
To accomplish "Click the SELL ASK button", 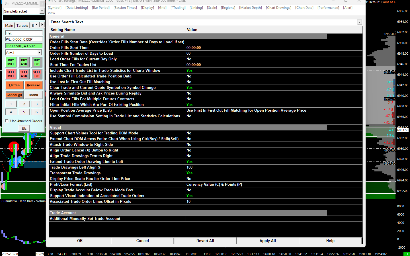I will point(24,74).
